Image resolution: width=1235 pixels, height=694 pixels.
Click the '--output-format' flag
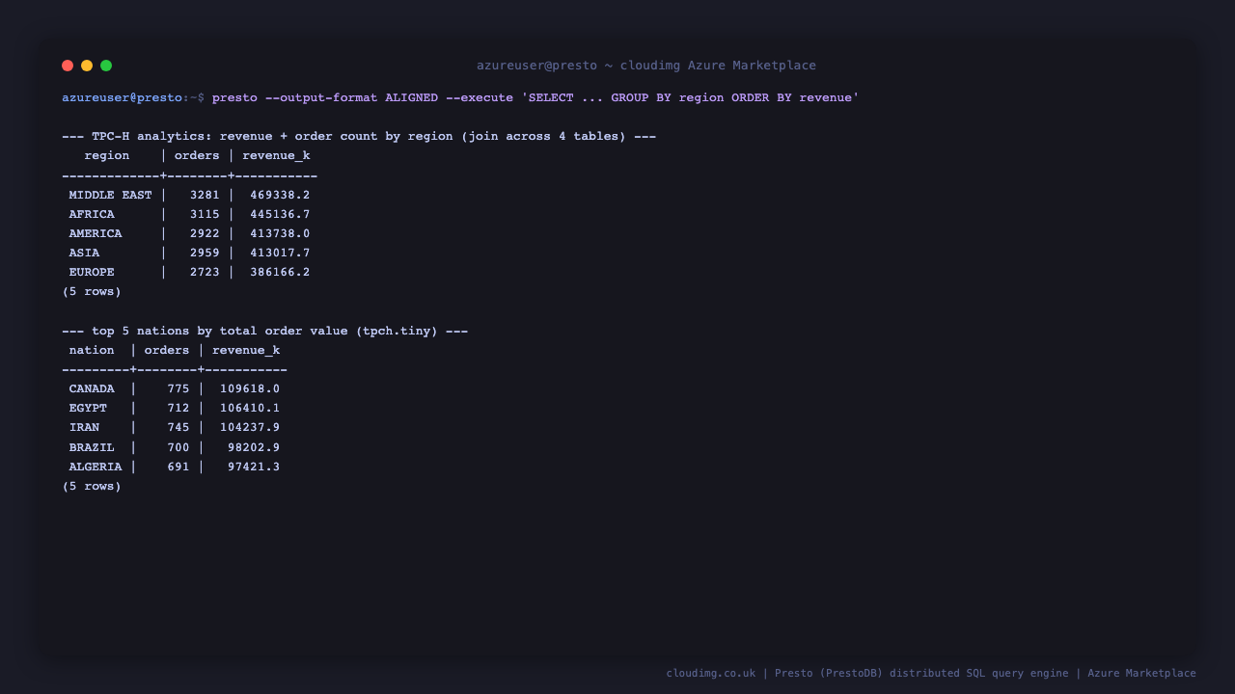(321, 97)
